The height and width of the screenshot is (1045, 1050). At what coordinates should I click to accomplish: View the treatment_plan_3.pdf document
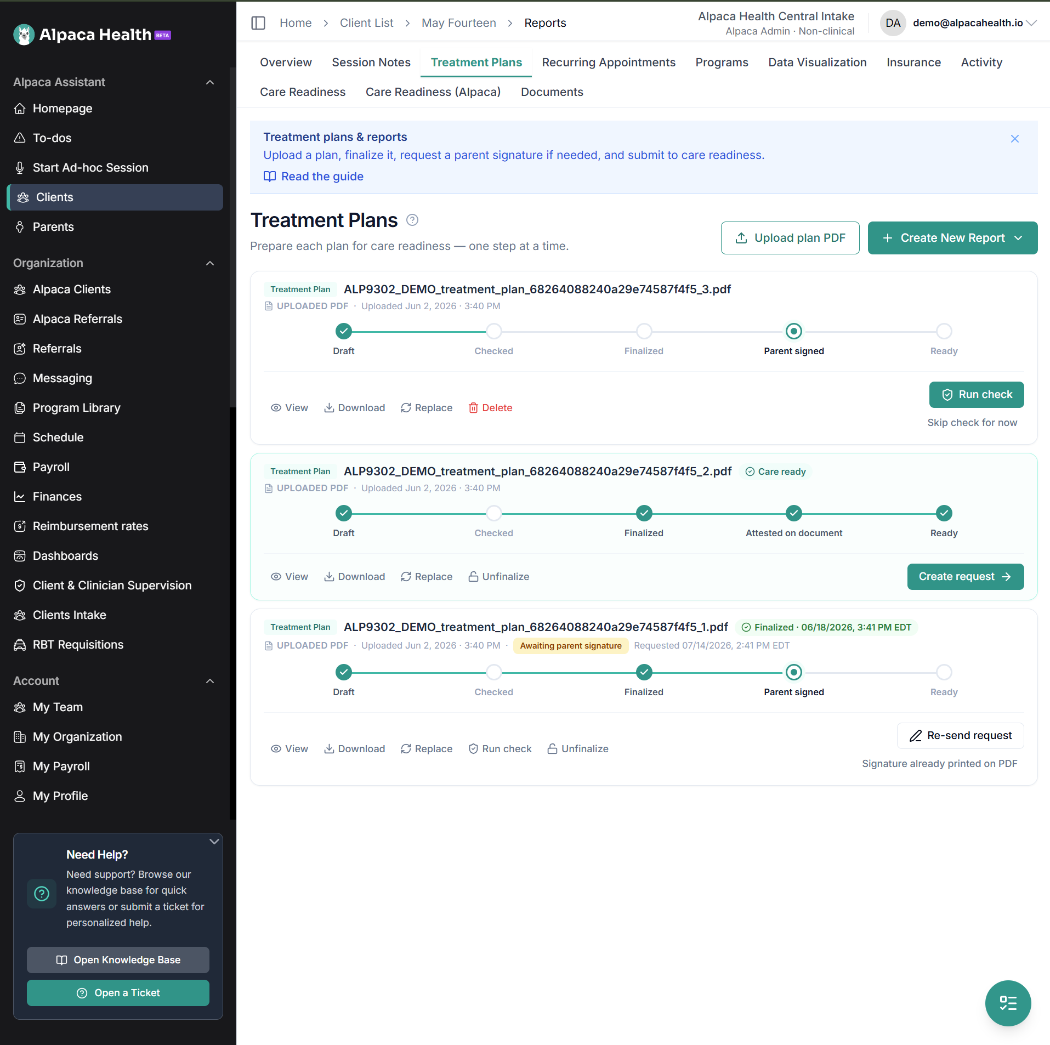[290, 408]
